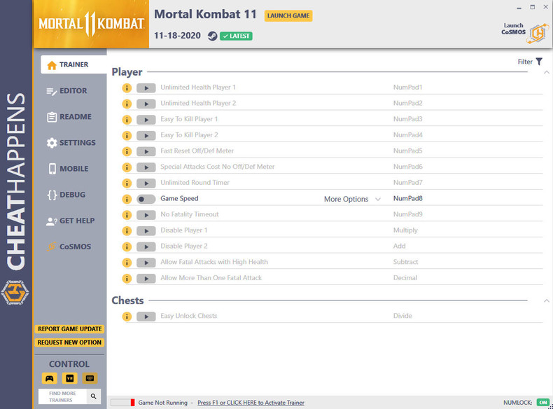The height and width of the screenshot is (409, 553).
Task: Select the keyboard control icon
Action: (90, 378)
